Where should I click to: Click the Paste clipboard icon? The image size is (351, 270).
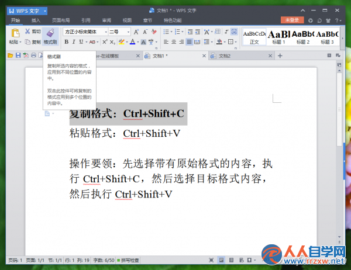(x=15, y=33)
